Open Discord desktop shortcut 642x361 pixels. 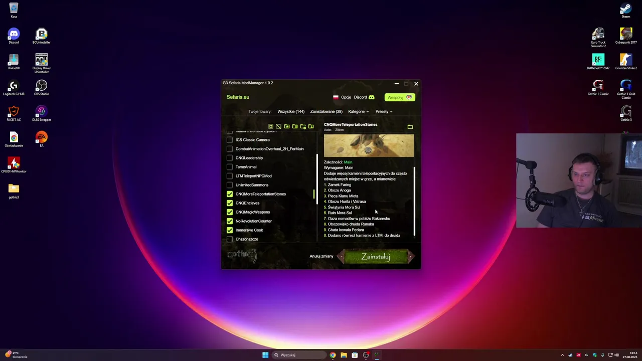(14, 36)
